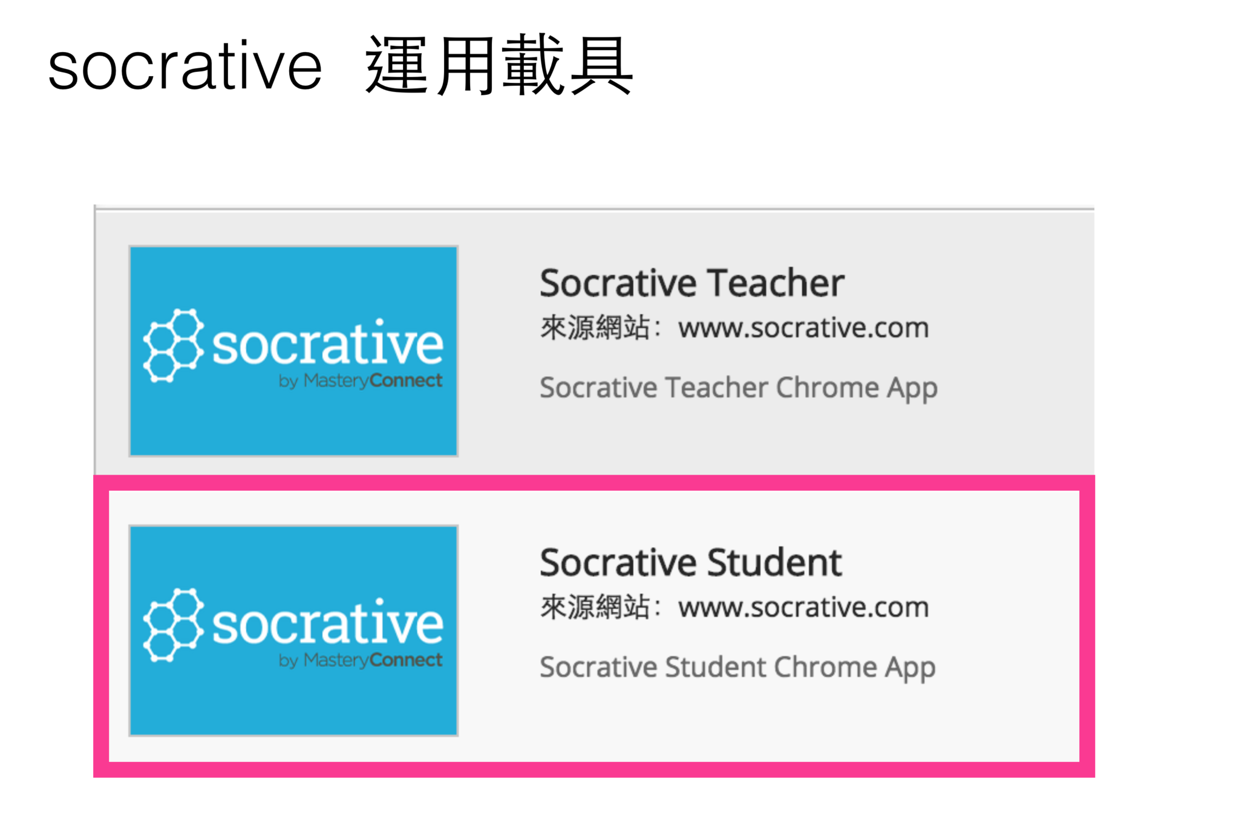Click the hexagon logo in Student thumbnail
Viewport: 1239px width, 829px height.
tap(173, 625)
